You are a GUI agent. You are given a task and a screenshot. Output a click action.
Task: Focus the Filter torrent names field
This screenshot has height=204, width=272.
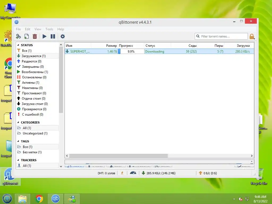[221, 36]
